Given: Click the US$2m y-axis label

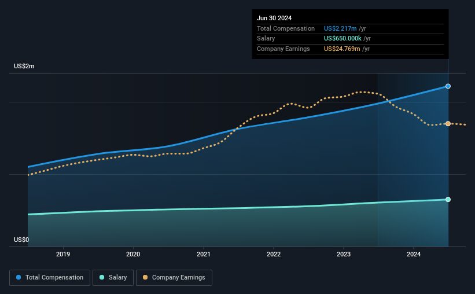Looking at the screenshot, I should click(x=24, y=66).
